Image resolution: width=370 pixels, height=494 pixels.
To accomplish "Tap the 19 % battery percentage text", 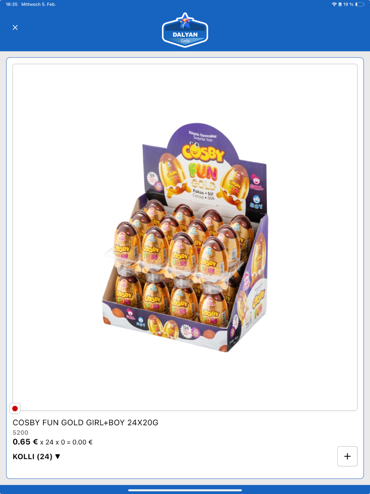I will [x=348, y=4].
